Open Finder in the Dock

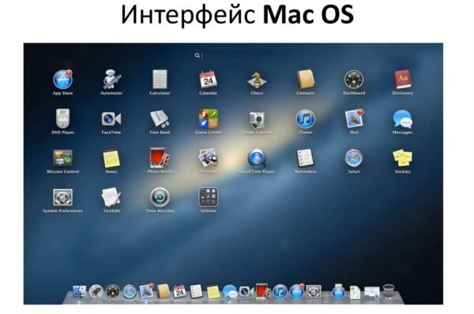tap(80, 292)
